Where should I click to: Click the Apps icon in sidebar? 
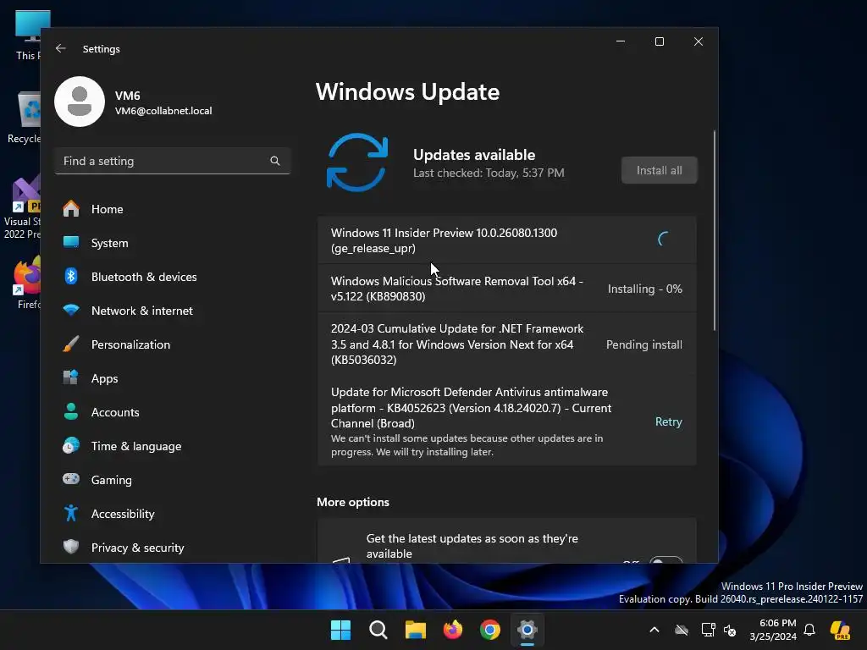pyautogui.click(x=71, y=378)
